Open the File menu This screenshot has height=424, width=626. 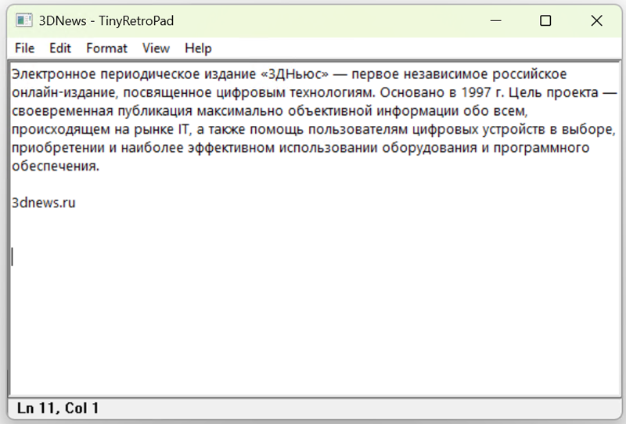pos(24,49)
